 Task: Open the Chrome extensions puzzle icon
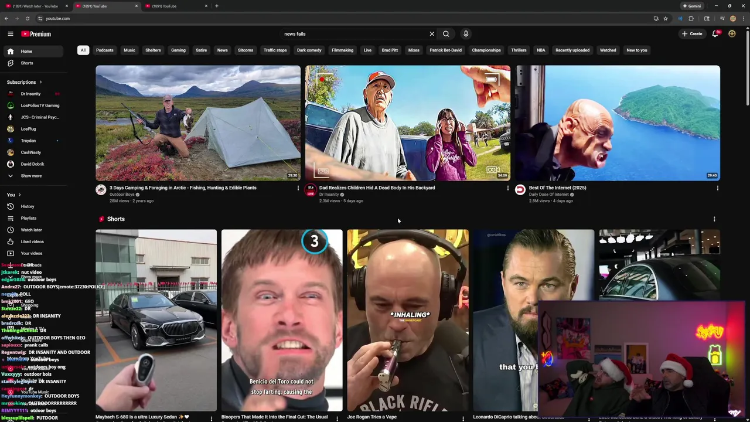tap(691, 18)
